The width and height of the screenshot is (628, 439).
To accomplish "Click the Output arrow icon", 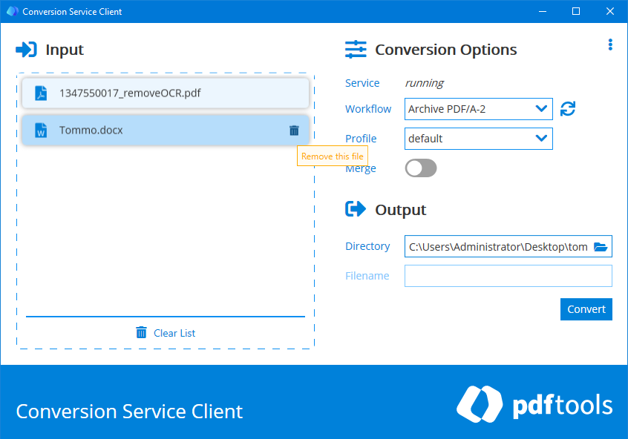I will 355,208.
